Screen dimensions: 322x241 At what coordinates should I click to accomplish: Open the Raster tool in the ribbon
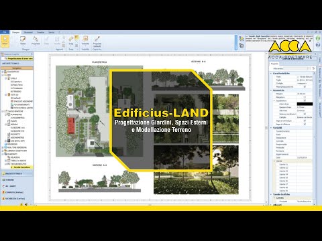pyautogui.click(x=23, y=40)
